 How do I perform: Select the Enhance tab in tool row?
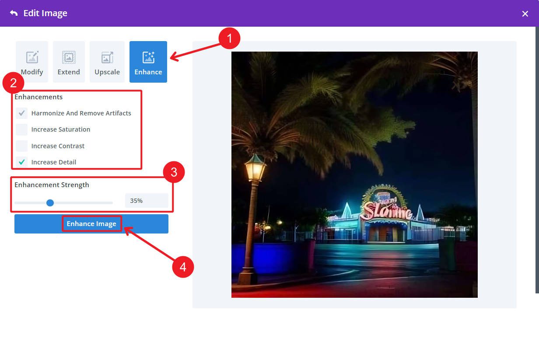pyautogui.click(x=148, y=61)
